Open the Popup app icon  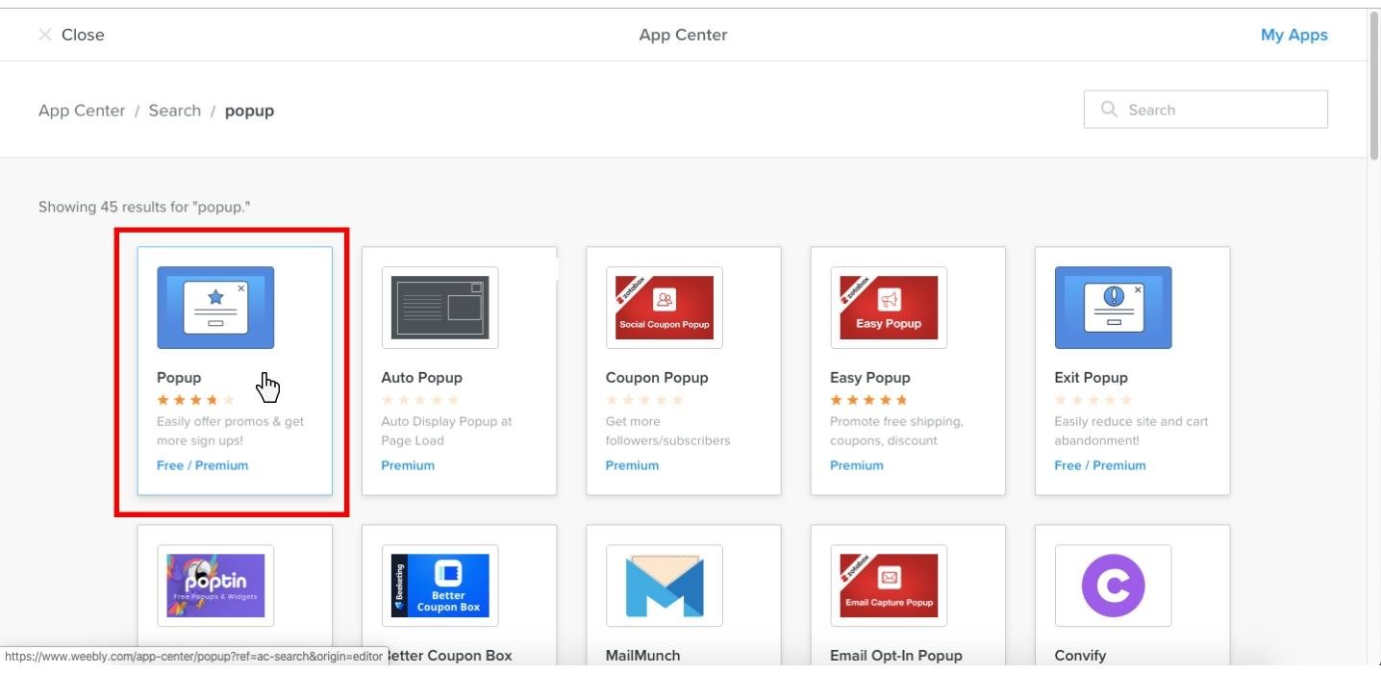[215, 308]
